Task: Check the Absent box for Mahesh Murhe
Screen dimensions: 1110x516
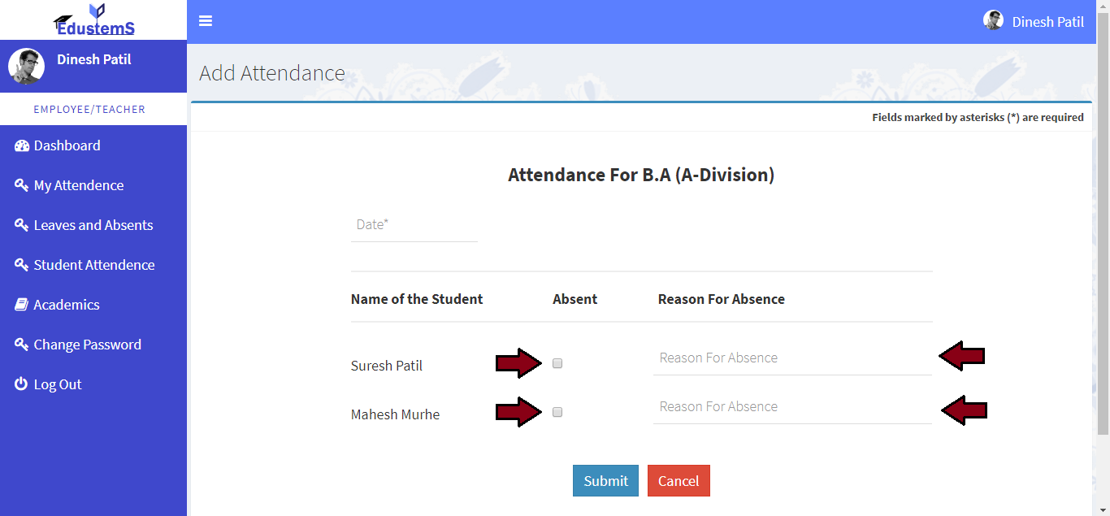Action: [x=557, y=413]
